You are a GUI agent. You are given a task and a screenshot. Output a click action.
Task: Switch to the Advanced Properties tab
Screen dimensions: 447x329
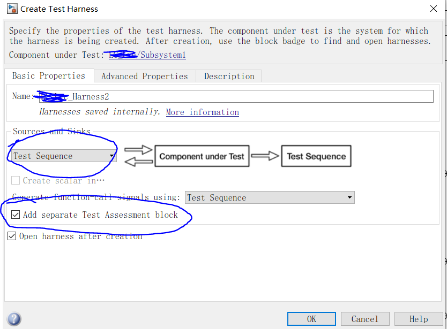tap(145, 76)
